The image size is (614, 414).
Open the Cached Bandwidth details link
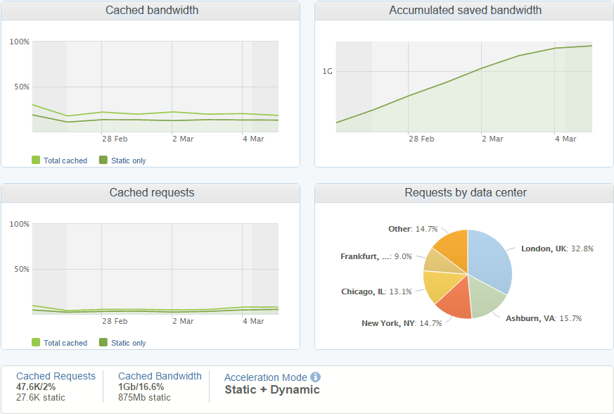[x=160, y=376]
